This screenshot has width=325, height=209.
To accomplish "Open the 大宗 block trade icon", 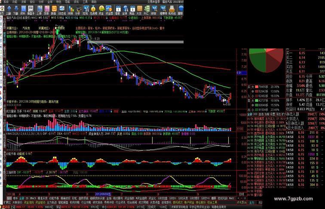I will pyautogui.click(x=139, y=10).
